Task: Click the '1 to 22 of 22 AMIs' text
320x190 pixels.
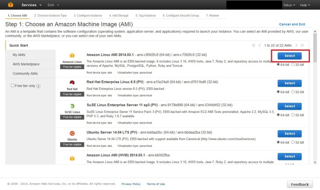Action: click(278, 46)
